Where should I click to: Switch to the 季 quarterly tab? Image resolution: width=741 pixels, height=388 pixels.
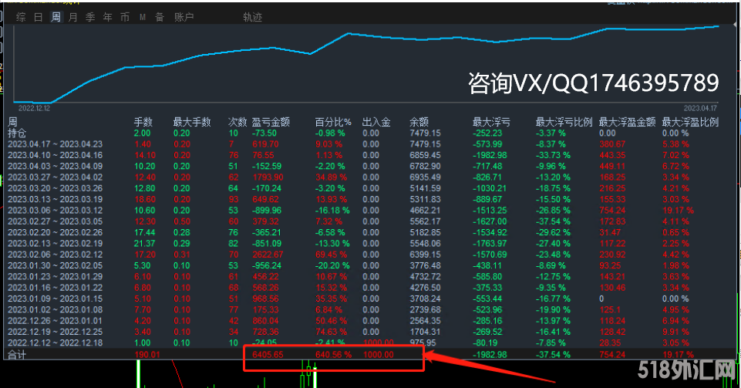coord(90,17)
